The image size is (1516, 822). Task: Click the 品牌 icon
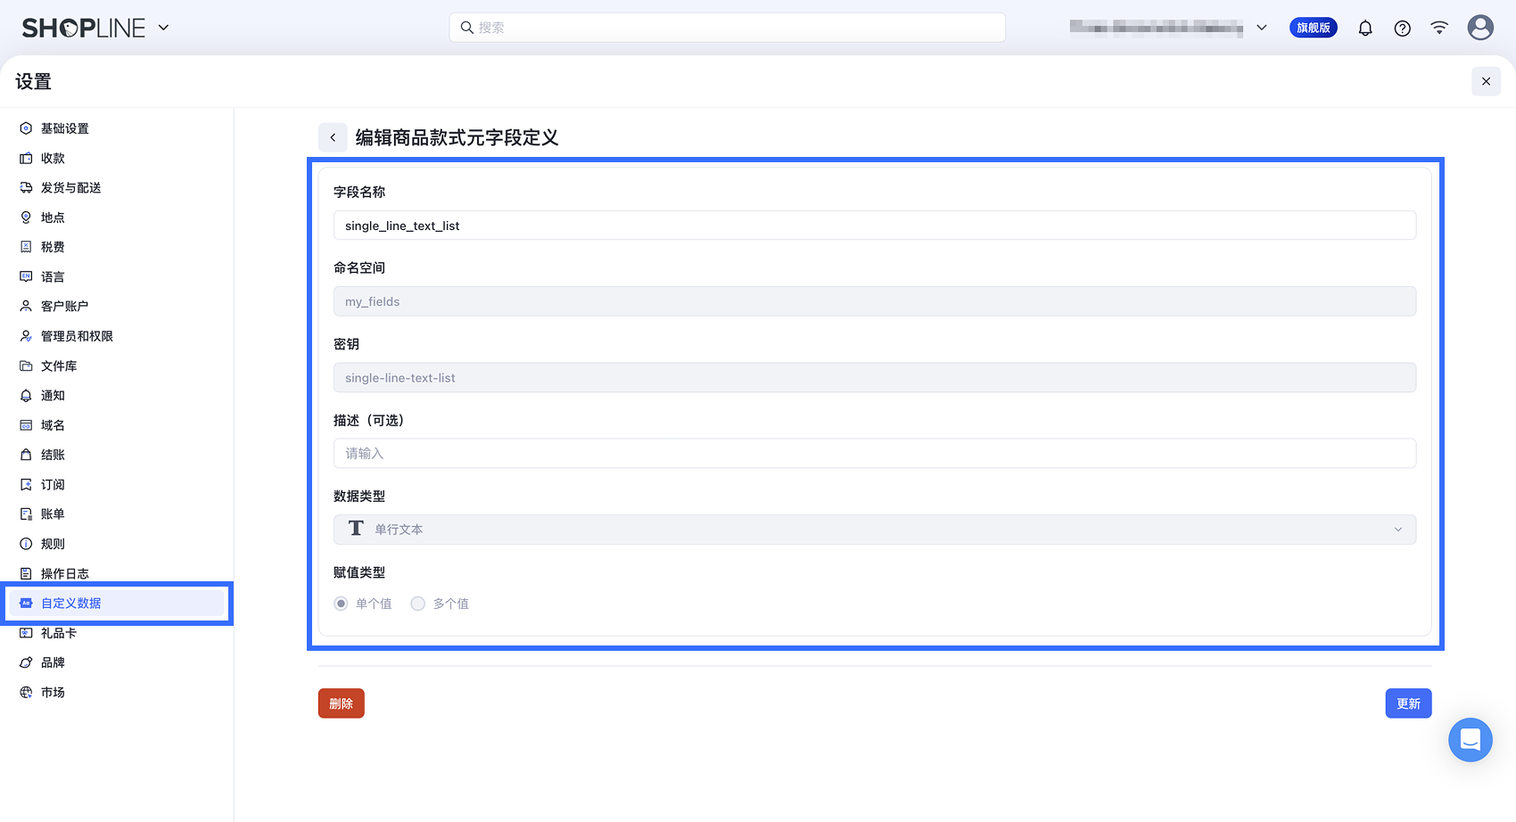click(26, 662)
